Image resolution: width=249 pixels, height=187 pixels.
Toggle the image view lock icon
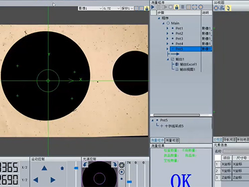pos(147,8)
